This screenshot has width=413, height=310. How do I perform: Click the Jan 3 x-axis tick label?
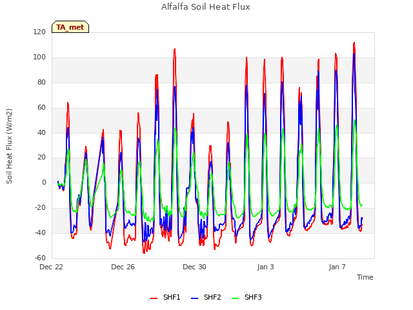[x=265, y=267]
